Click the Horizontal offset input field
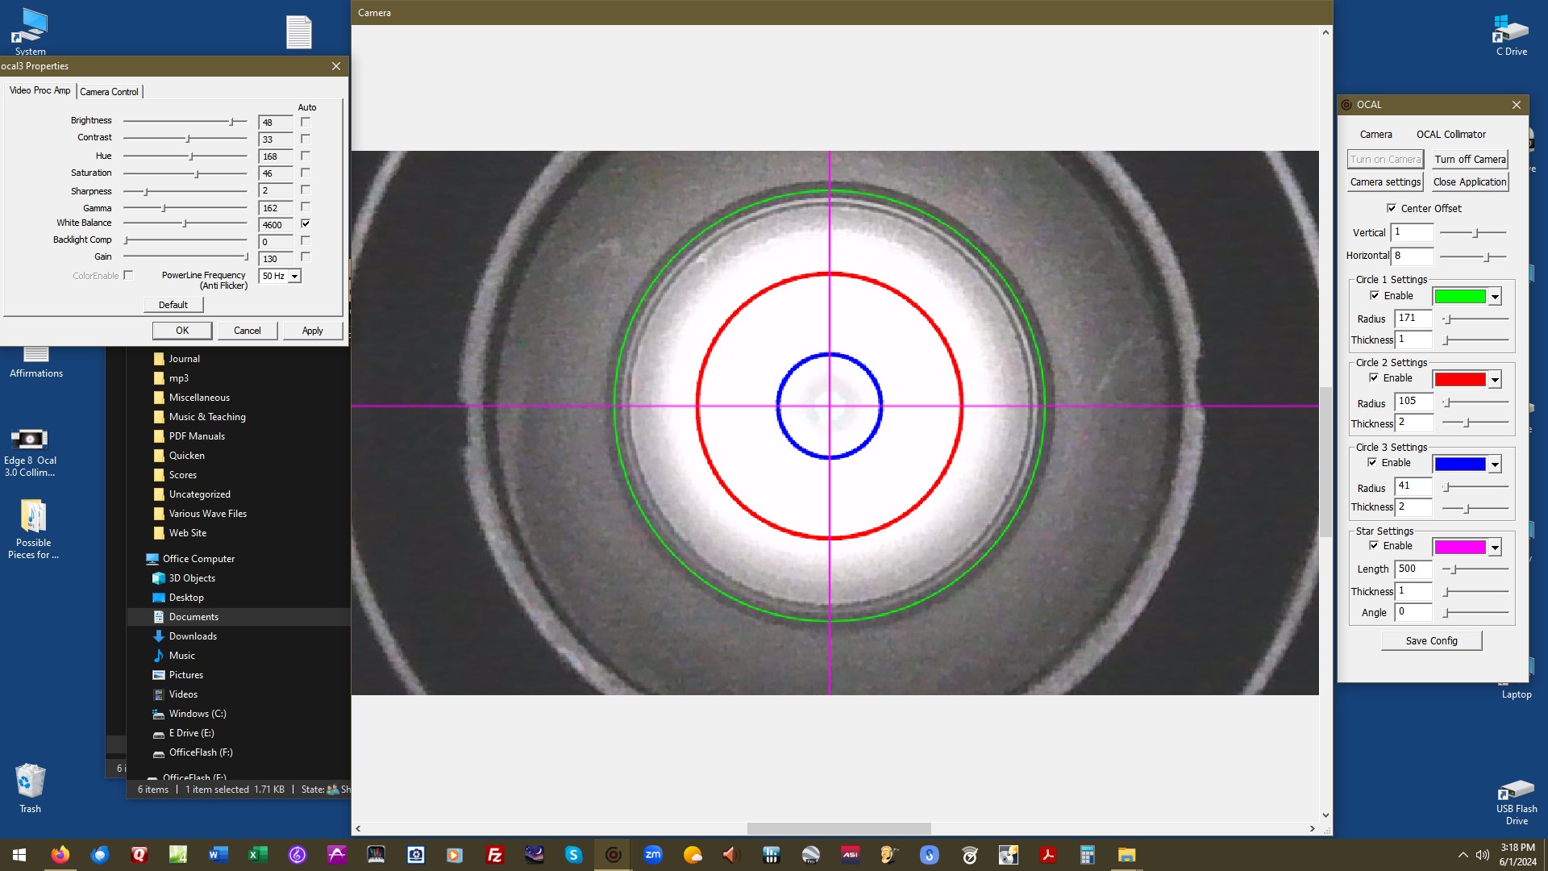Image resolution: width=1548 pixels, height=871 pixels. 1412,256
